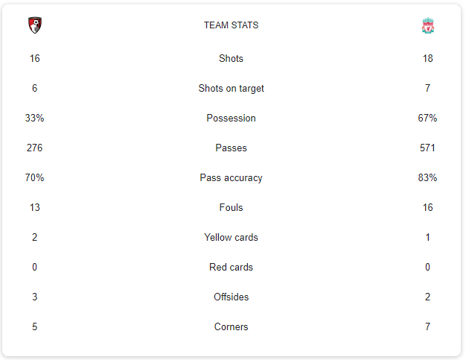Screen dimensions: 466x360
Task: Click the Red cards label
Action: pyautogui.click(x=232, y=267)
